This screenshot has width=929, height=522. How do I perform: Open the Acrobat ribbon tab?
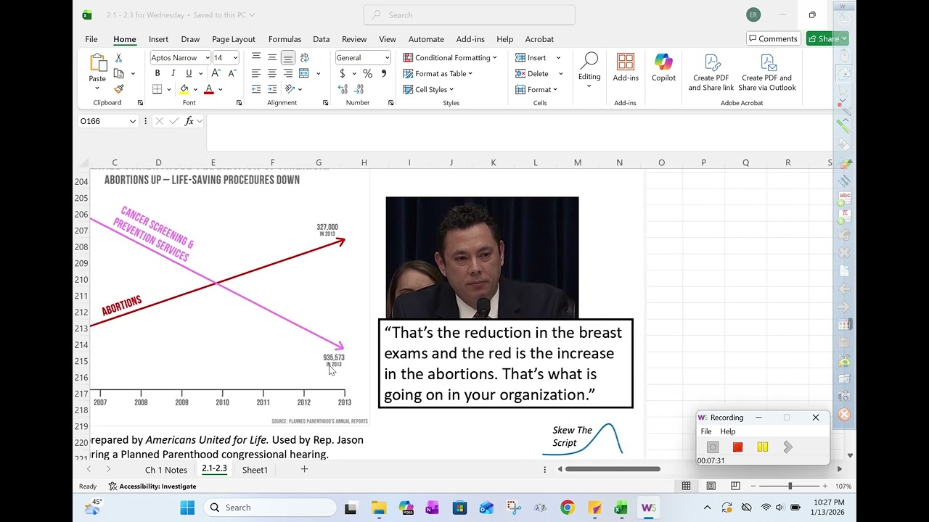(539, 39)
